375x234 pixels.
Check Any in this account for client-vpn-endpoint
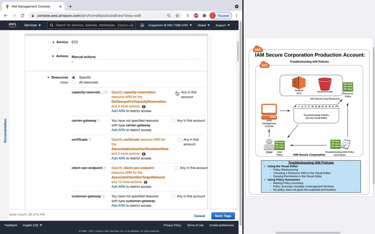(x=176, y=168)
